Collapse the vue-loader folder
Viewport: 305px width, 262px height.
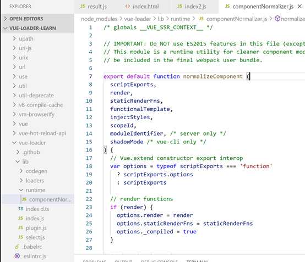[x=14, y=143]
